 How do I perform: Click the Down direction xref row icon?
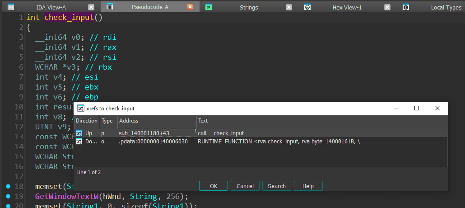click(x=79, y=142)
